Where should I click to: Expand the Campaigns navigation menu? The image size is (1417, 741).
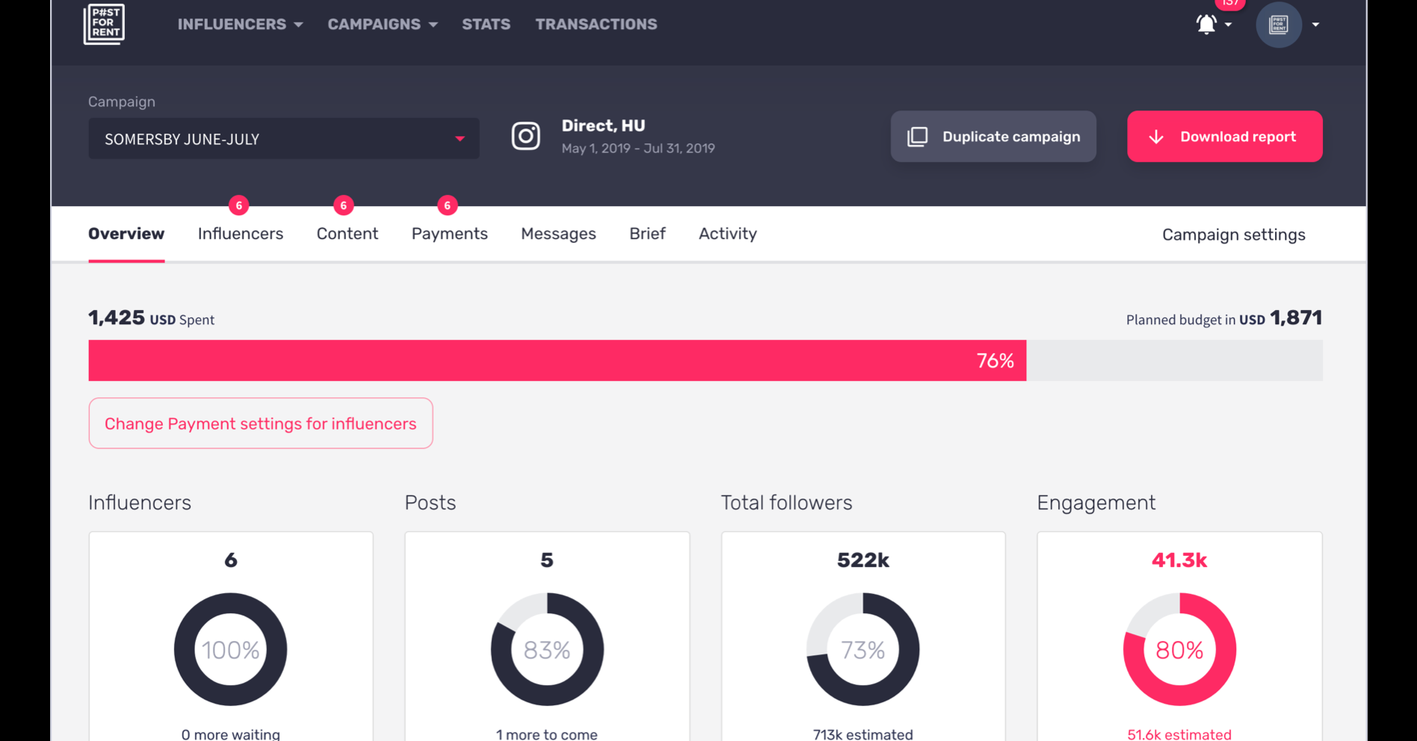pos(382,25)
